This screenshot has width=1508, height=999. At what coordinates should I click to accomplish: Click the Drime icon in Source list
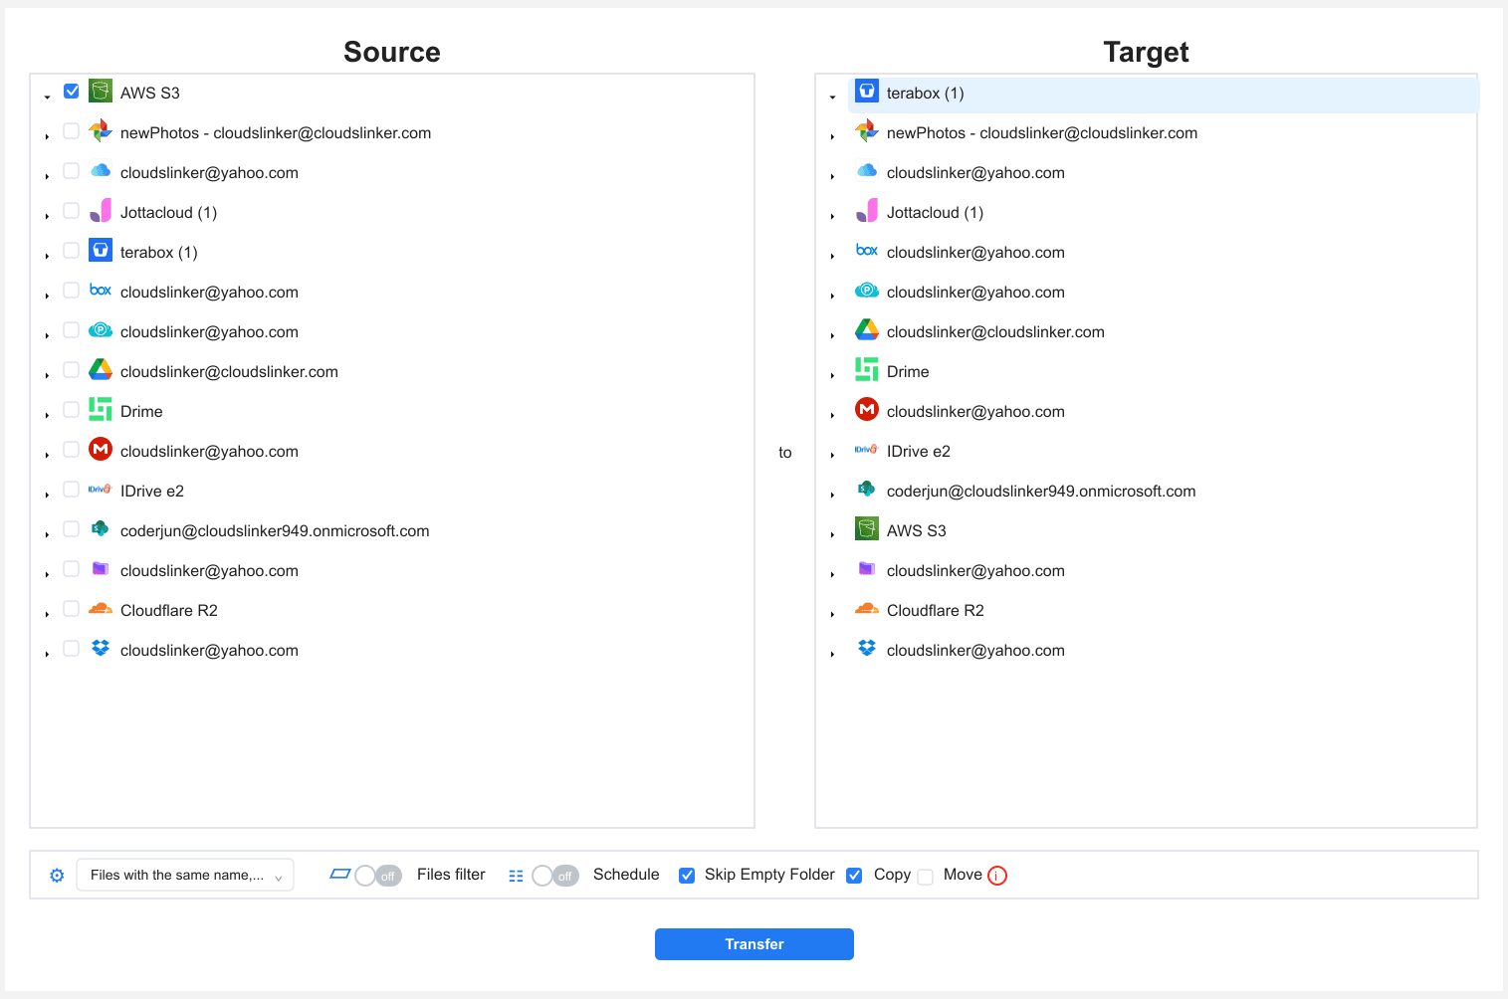(101, 410)
